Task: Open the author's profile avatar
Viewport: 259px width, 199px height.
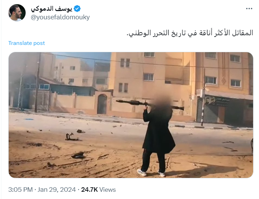Action: coord(17,13)
